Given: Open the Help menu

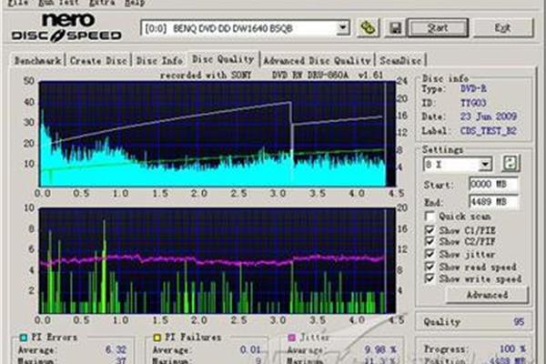Looking at the screenshot, I should click(x=135, y=3).
